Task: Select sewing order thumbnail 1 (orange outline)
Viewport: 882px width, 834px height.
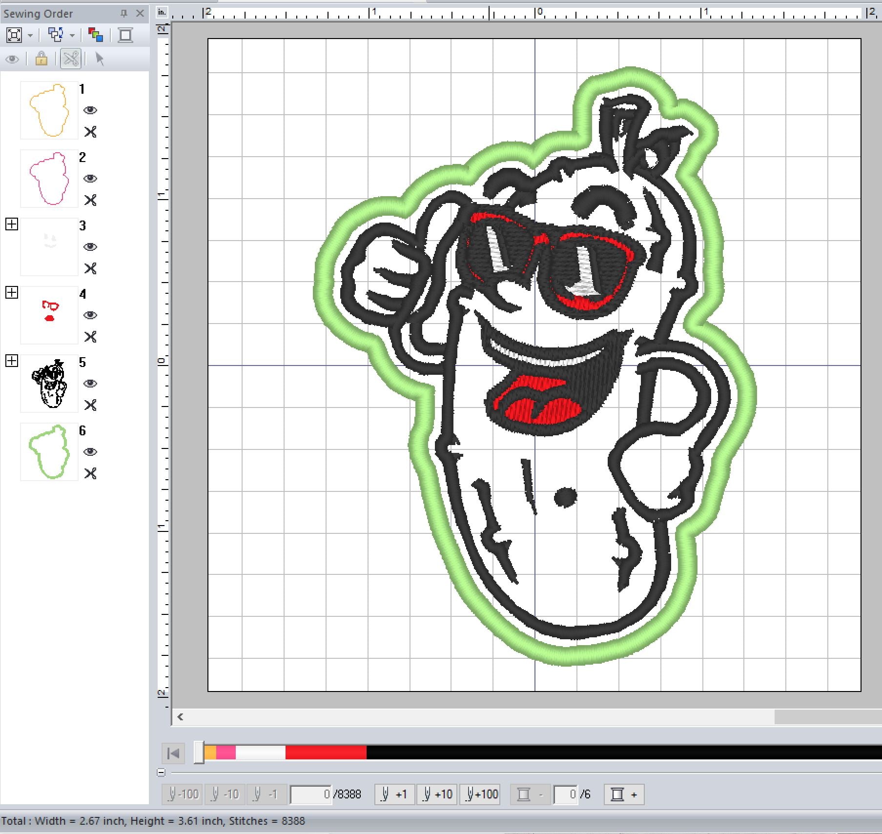Action: click(49, 110)
